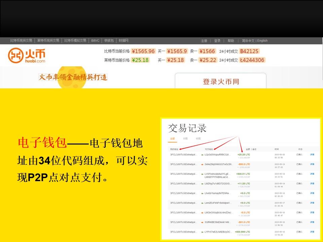This screenshot has width=323, height=242.
Task: Open 详情 for the -5.0 LTC transaction
Action: click(312, 212)
